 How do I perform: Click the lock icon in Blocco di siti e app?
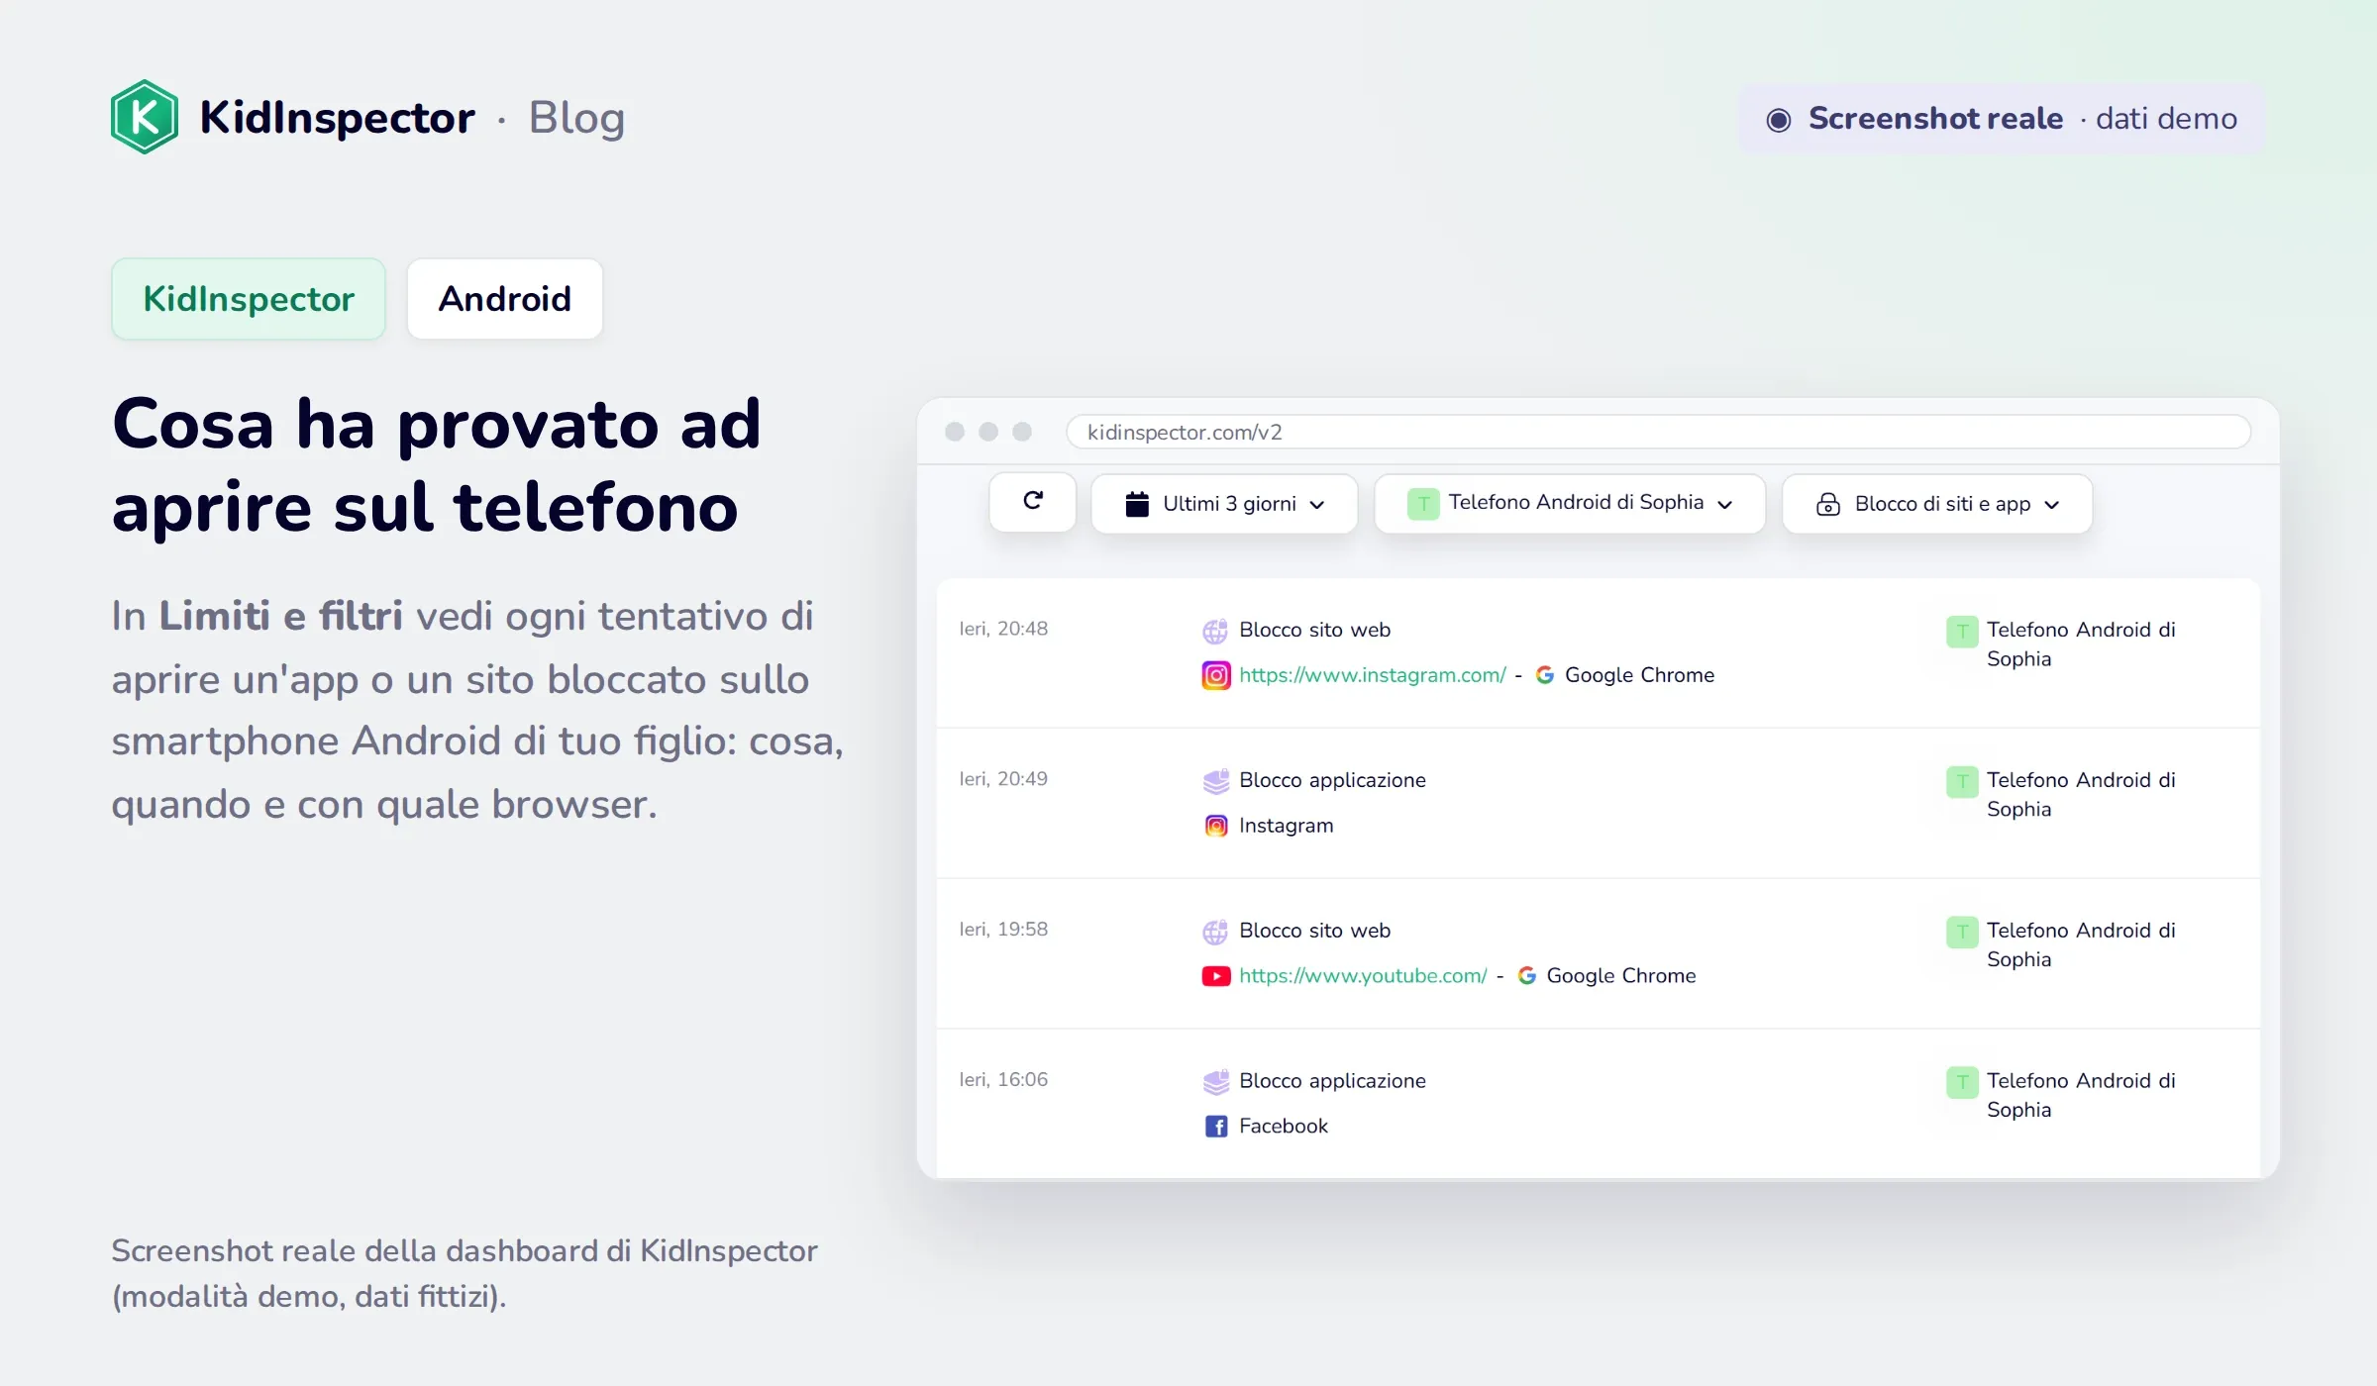[x=1828, y=504]
